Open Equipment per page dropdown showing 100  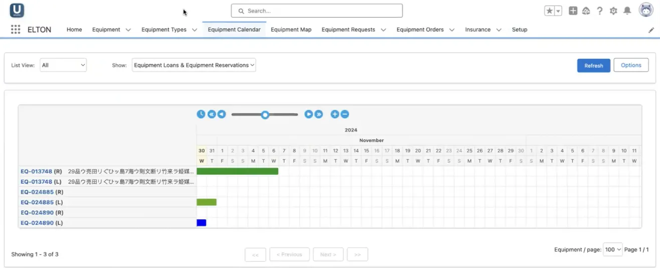coord(613,249)
